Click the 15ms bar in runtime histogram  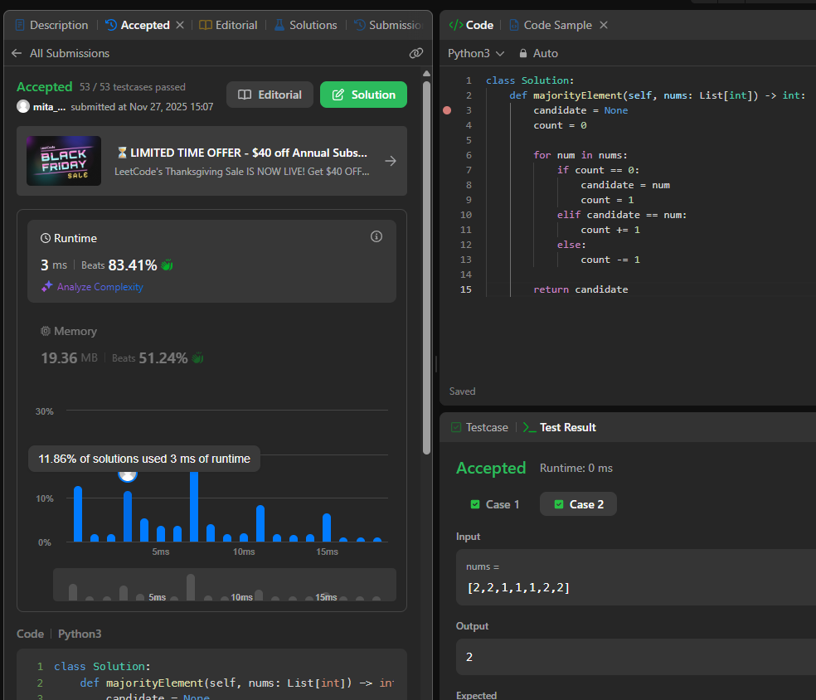point(327,527)
